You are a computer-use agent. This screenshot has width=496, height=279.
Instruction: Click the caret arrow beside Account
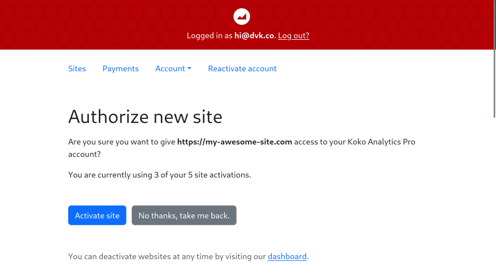[x=190, y=69]
